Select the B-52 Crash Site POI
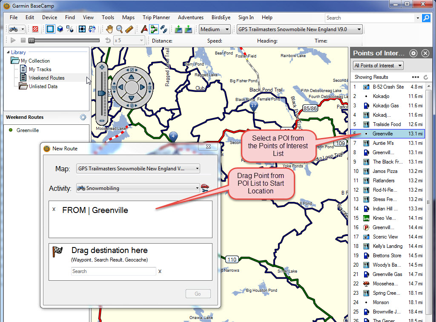This screenshot has width=436, height=322. [x=388, y=87]
